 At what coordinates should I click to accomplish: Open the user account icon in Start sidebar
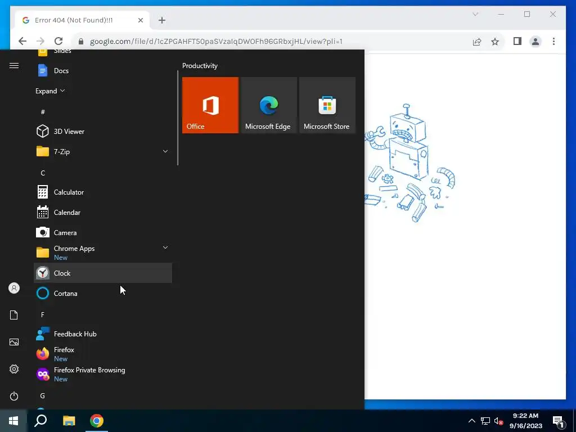click(14, 288)
